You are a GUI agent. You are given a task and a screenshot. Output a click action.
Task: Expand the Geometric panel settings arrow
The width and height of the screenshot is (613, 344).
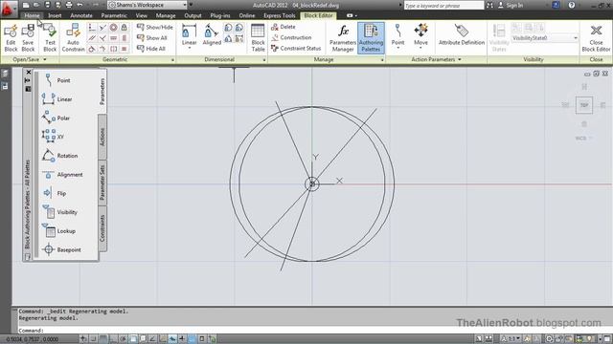click(x=172, y=60)
